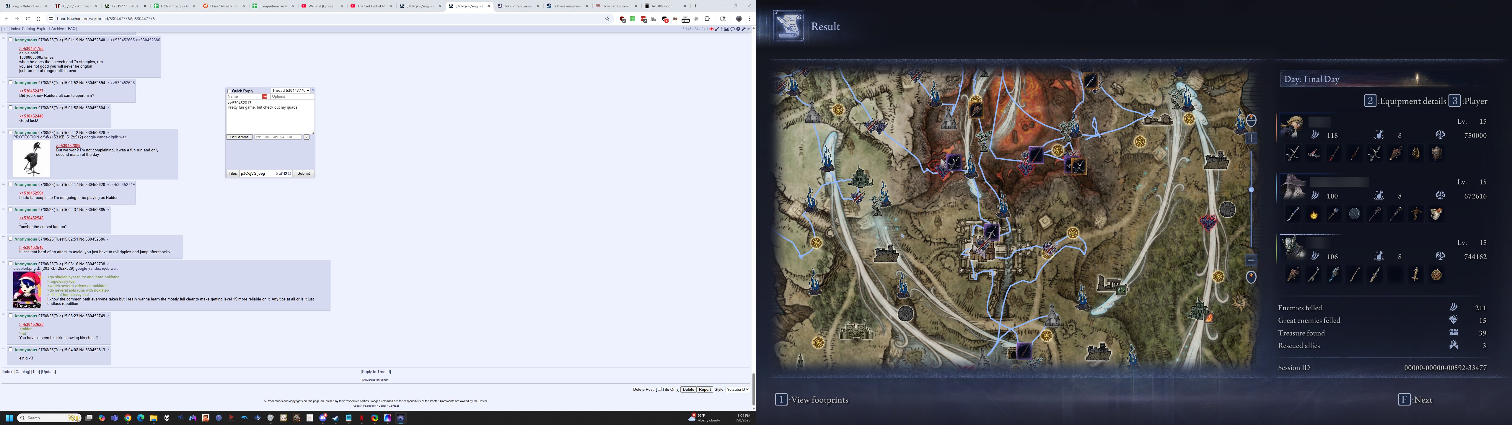Screen dimensions: 1512x425
Task: Follow the quote link >>530451758
Action: click(x=31, y=49)
